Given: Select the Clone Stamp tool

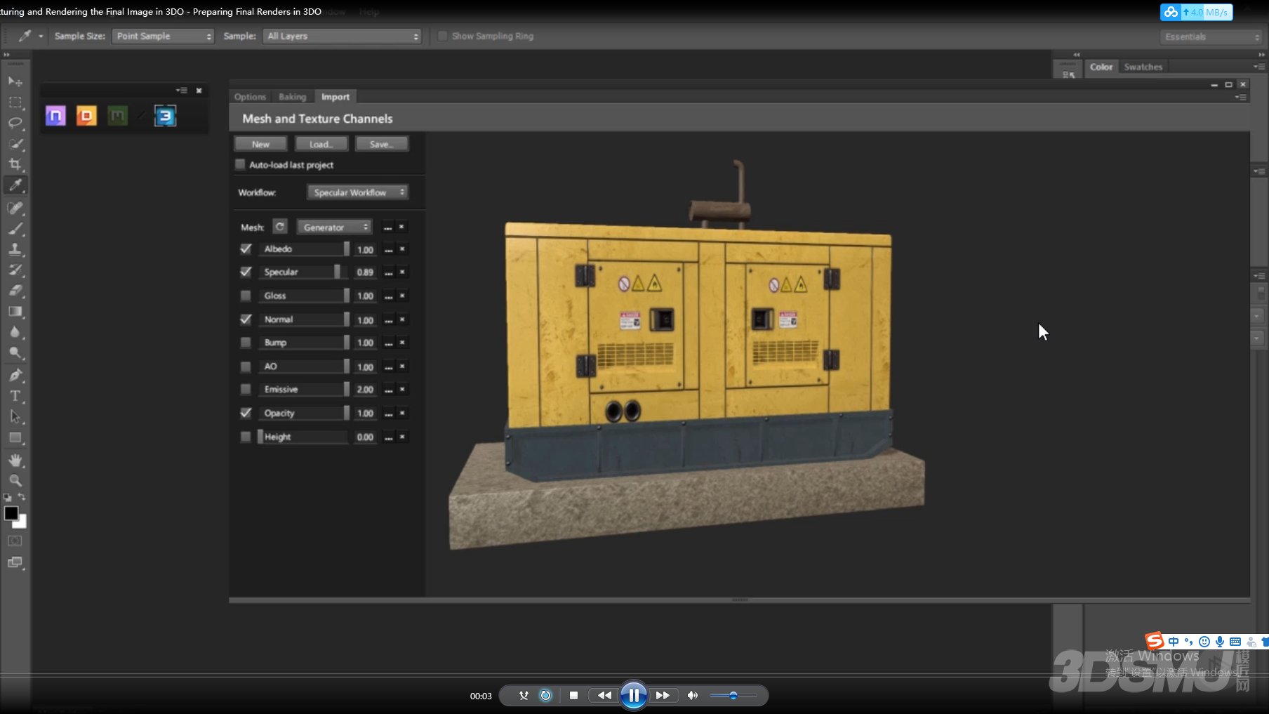Looking at the screenshot, I should click(x=15, y=249).
